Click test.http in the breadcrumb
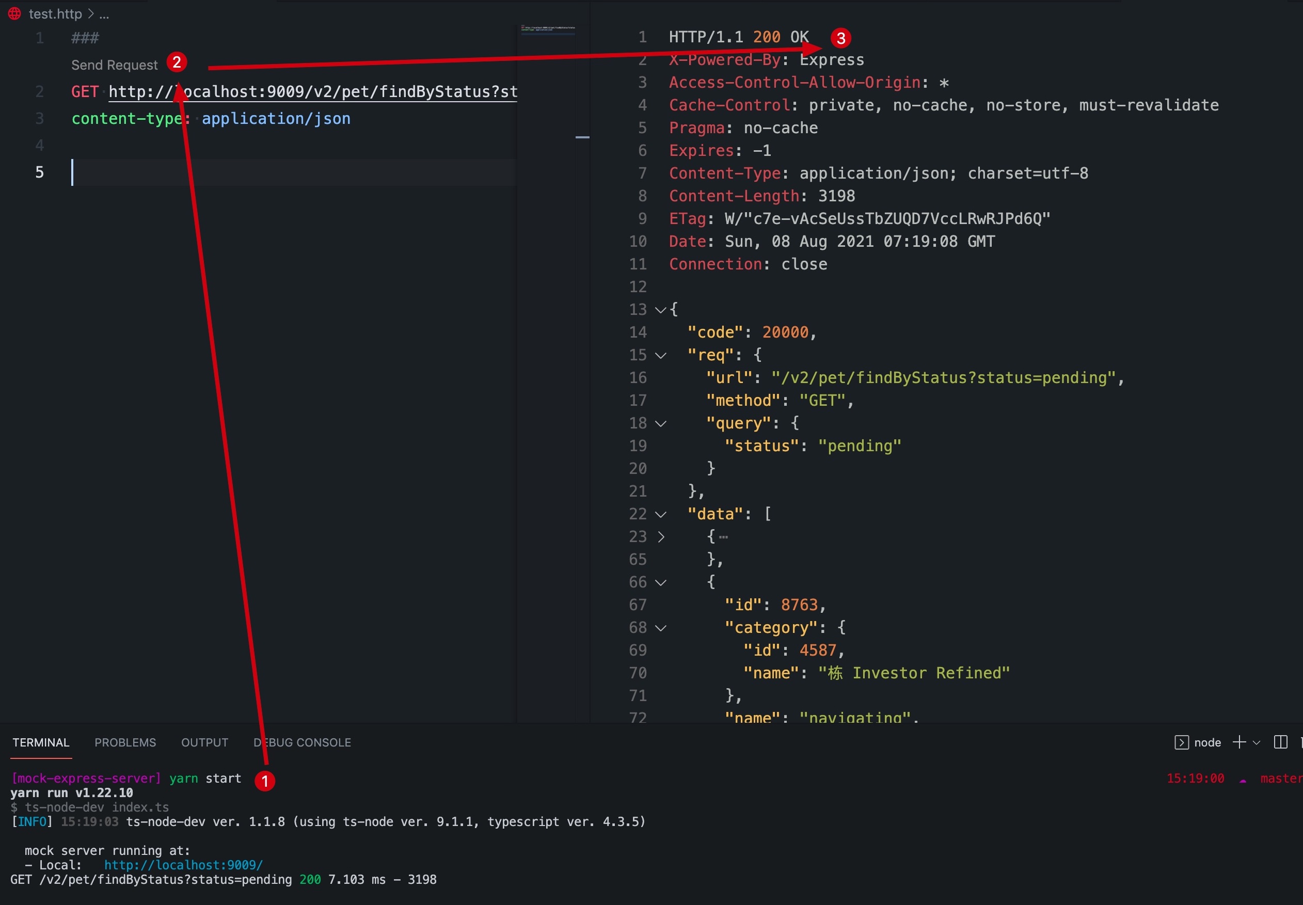 (x=55, y=13)
